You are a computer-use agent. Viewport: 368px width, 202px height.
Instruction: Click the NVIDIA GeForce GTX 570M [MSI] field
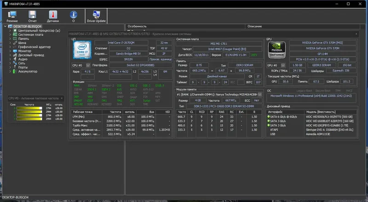322,42
